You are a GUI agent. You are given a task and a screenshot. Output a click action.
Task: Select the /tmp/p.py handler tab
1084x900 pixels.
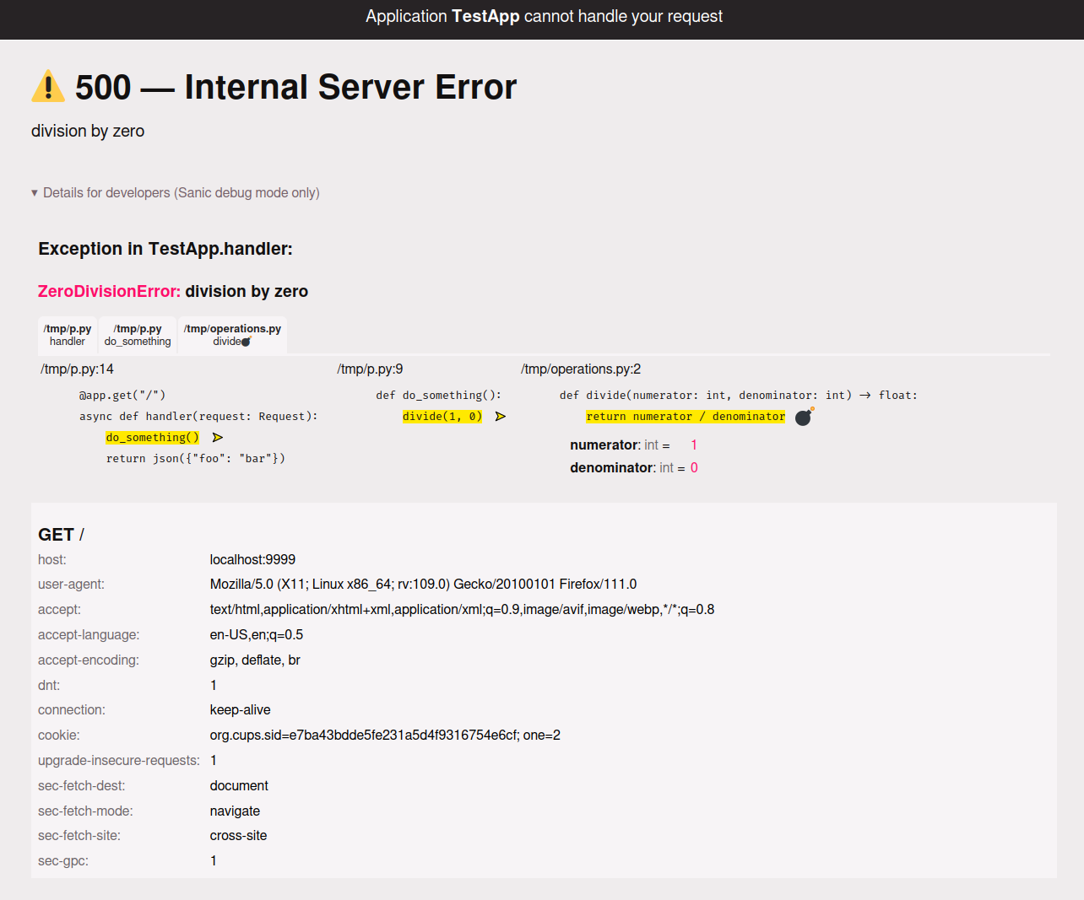pyautogui.click(x=68, y=335)
